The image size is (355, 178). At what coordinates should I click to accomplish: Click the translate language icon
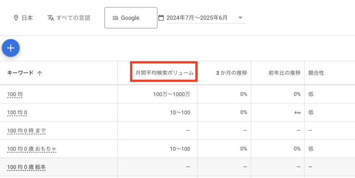[x=51, y=18]
